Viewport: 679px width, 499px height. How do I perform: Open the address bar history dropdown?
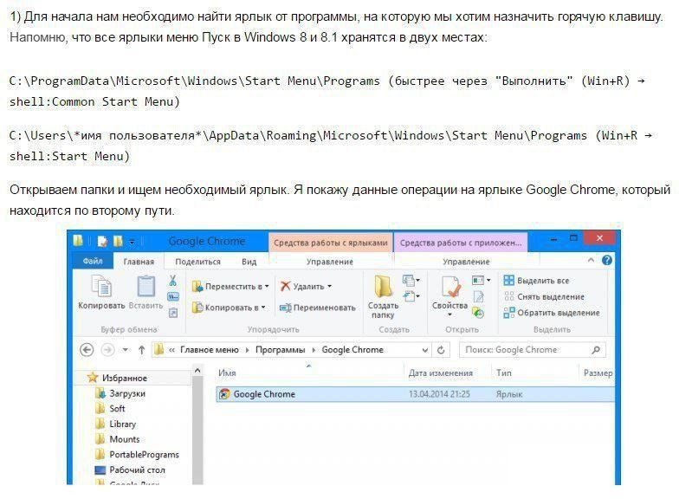424,350
